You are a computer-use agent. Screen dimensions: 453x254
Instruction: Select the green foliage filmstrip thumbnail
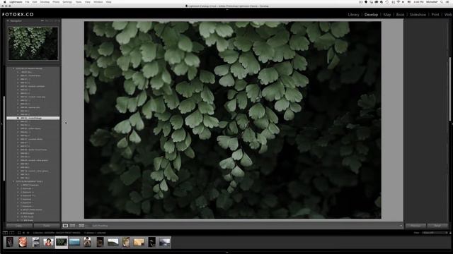(x=62, y=242)
